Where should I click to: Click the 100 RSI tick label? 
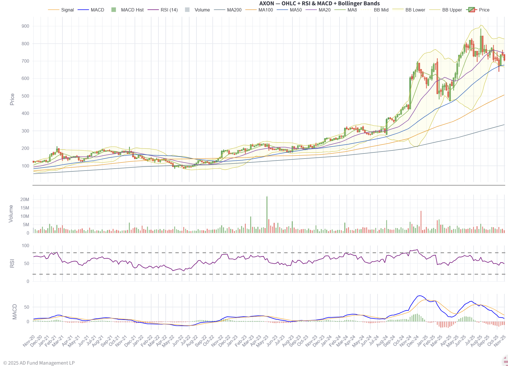tap(25, 245)
